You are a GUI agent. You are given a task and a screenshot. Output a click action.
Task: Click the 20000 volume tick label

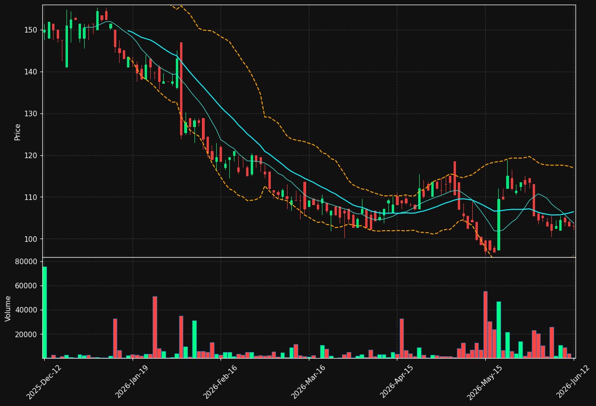(27, 334)
